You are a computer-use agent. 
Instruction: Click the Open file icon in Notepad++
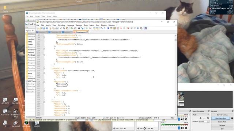click(x=41, y=28)
